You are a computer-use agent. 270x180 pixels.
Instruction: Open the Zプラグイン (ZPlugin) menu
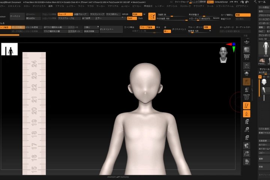point(242,6)
